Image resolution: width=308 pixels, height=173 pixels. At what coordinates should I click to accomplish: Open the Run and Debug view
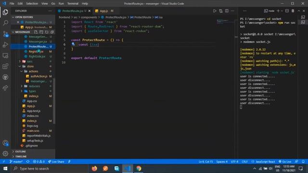5,45
